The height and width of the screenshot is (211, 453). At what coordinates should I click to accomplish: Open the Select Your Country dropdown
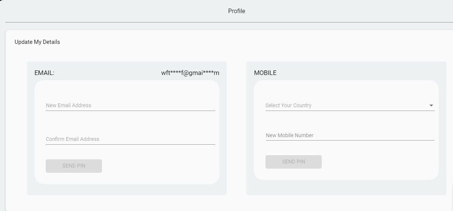[350, 105]
